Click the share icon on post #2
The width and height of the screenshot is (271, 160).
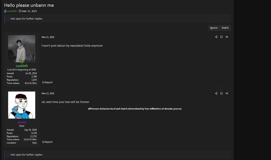click(216, 93)
